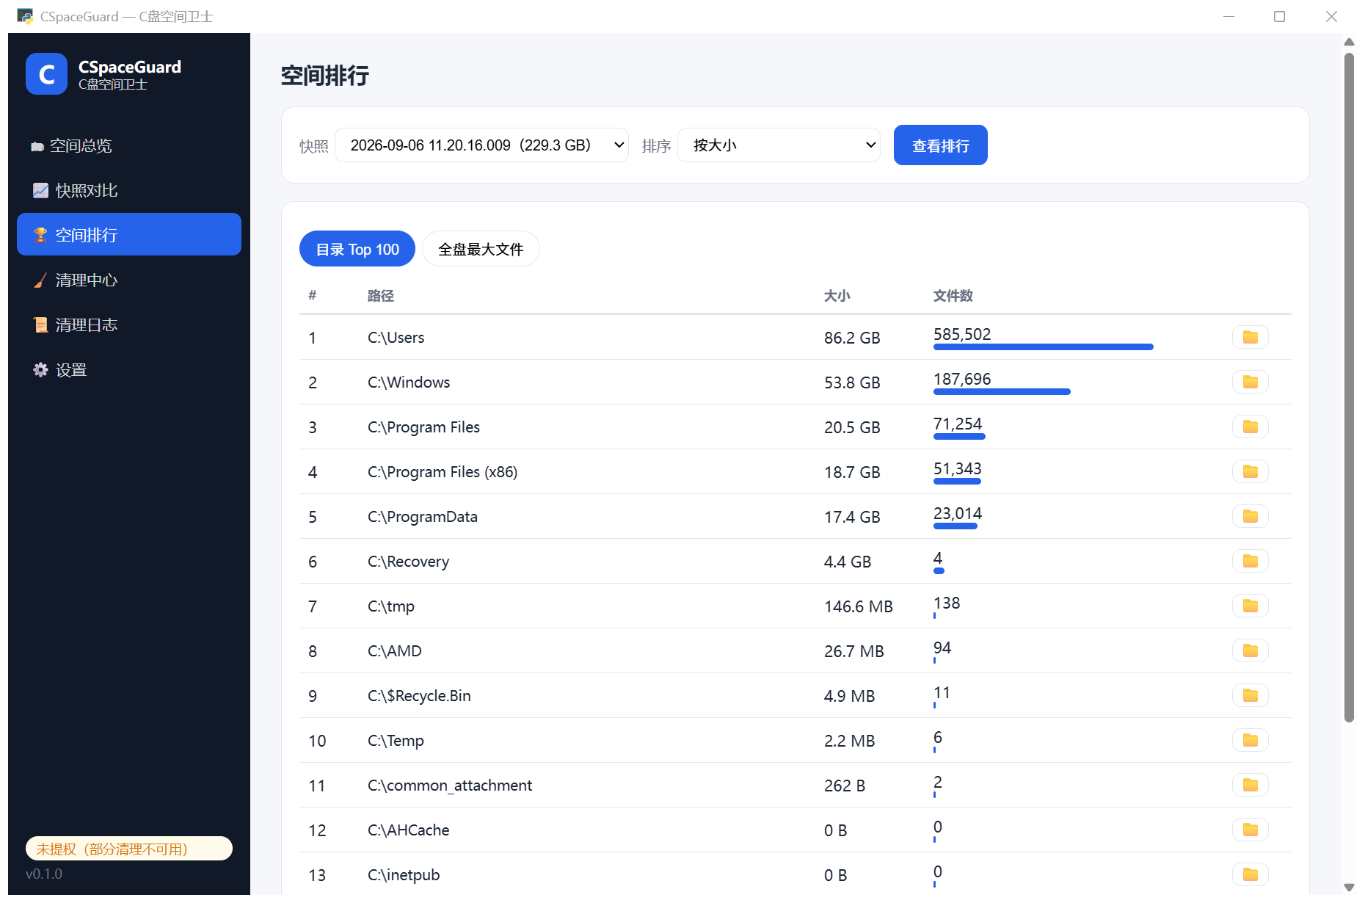The image size is (1365, 903).
Task: Switch to 全盘最大文件 tab
Action: [x=481, y=249]
